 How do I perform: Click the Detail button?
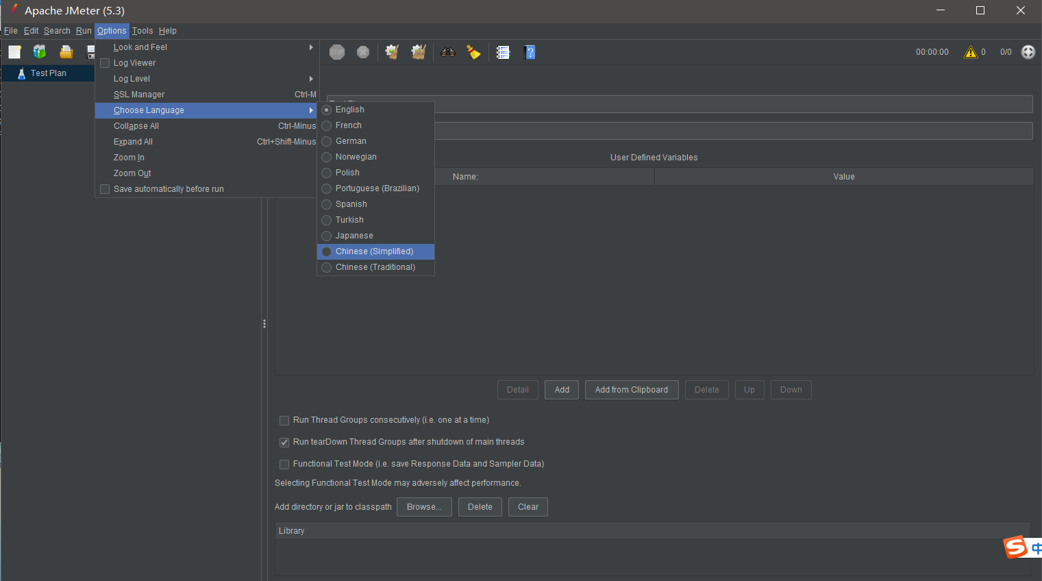[518, 390]
